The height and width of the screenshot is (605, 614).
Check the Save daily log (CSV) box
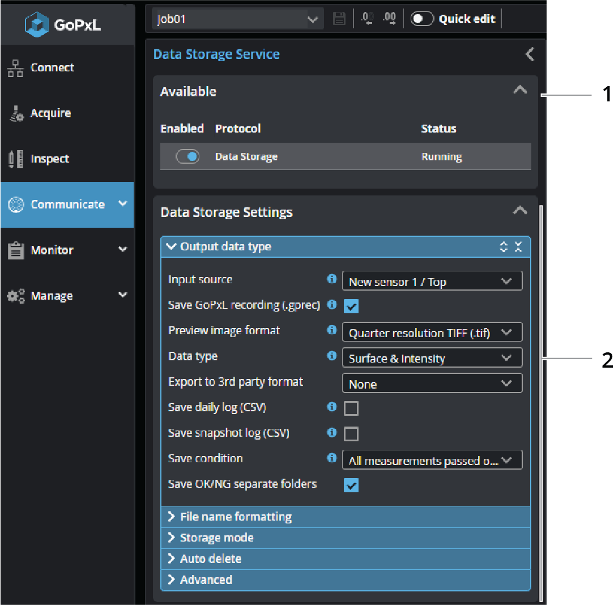pos(351,408)
